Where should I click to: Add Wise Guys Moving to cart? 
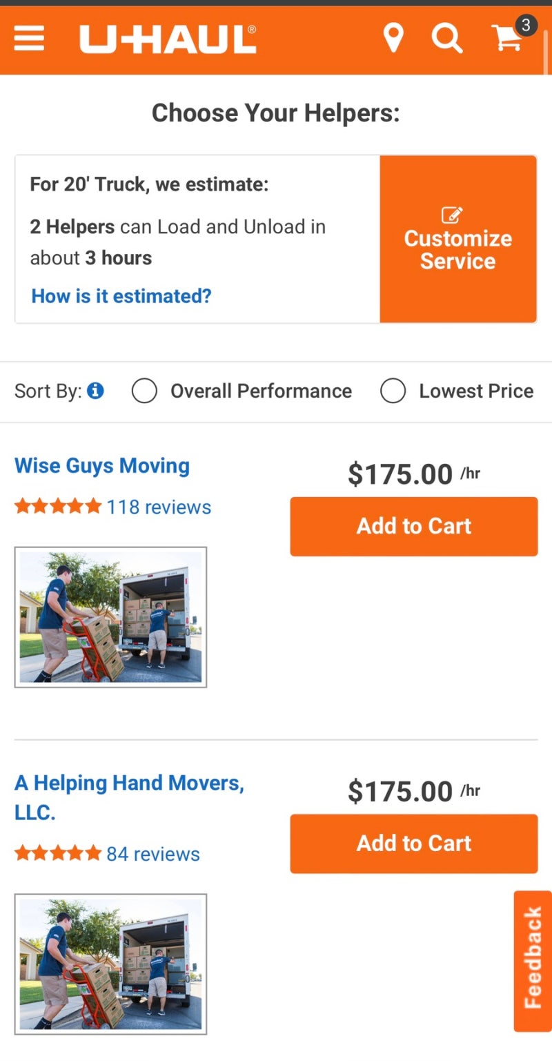tap(413, 526)
